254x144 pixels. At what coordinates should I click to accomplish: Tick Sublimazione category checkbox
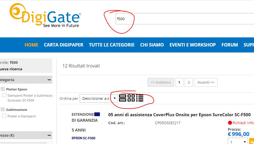(3, 109)
